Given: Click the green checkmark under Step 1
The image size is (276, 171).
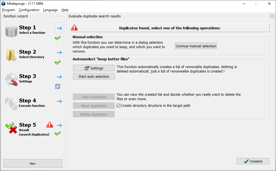Looking at the screenshot, I should click(x=58, y=38).
